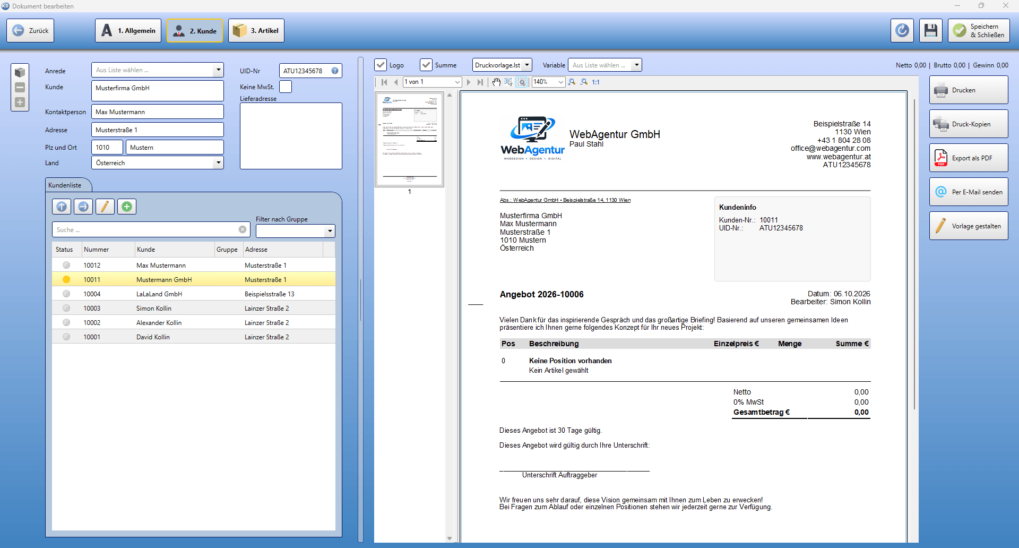The width and height of the screenshot is (1019, 548).
Task: Click the refresh icon button in the header
Action: click(x=902, y=30)
